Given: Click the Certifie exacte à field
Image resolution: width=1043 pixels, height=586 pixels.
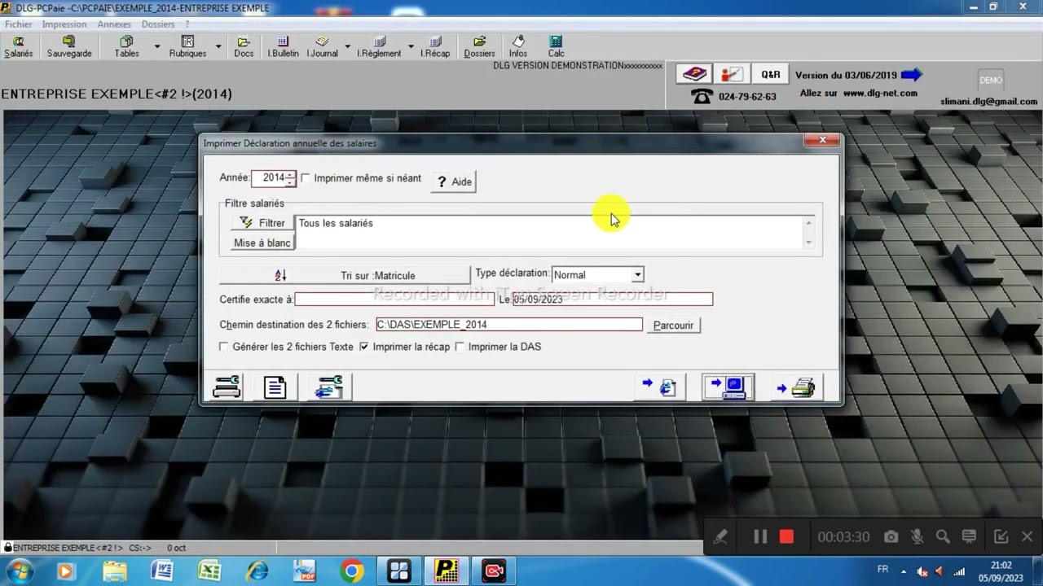Looking at the screenshot, I should (x=394, y=300).
